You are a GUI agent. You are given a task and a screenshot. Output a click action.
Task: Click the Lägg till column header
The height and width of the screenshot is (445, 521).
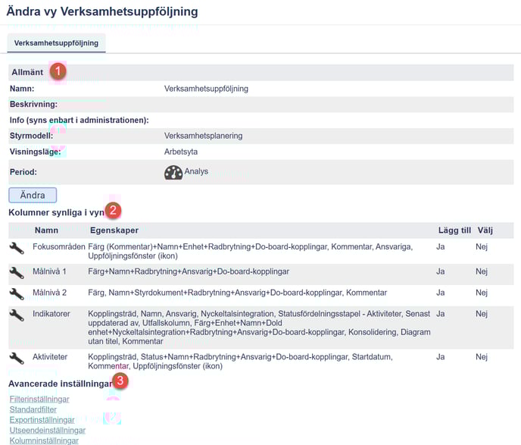point(454,230)
